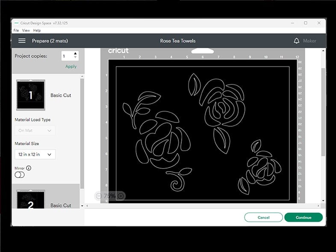Open the File menu
Screen dimensions: 336x252
pos(16,30)
